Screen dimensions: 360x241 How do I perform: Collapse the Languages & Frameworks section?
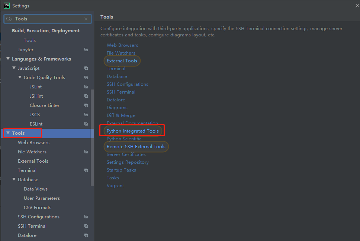pyautogui.click(x=8, y=59)
